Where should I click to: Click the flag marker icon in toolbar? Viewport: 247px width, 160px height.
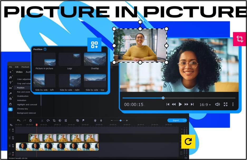pos(83,120)
